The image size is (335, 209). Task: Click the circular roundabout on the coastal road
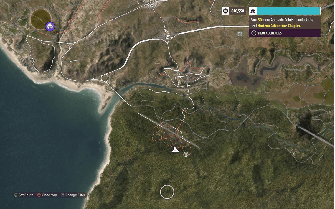coord(105,78)
